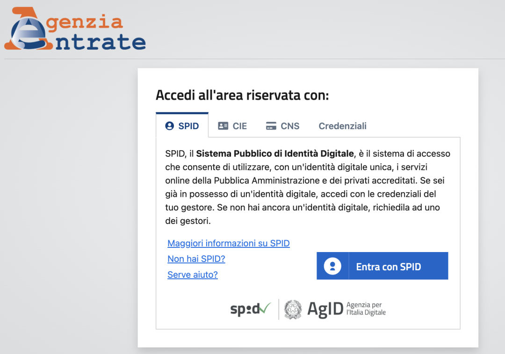Open the Serve aiuto? link
Screen dimensions: 505x354
193,275
